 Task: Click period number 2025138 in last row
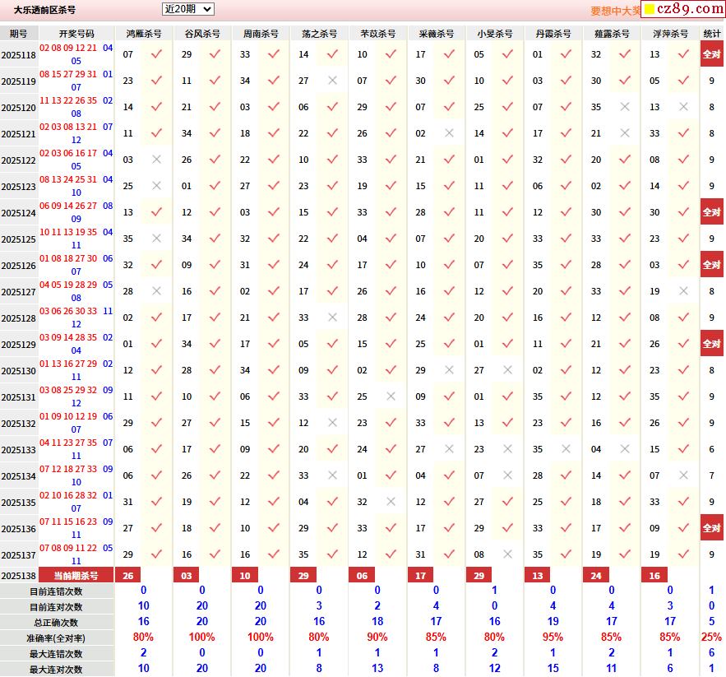[x=19, y=576]
